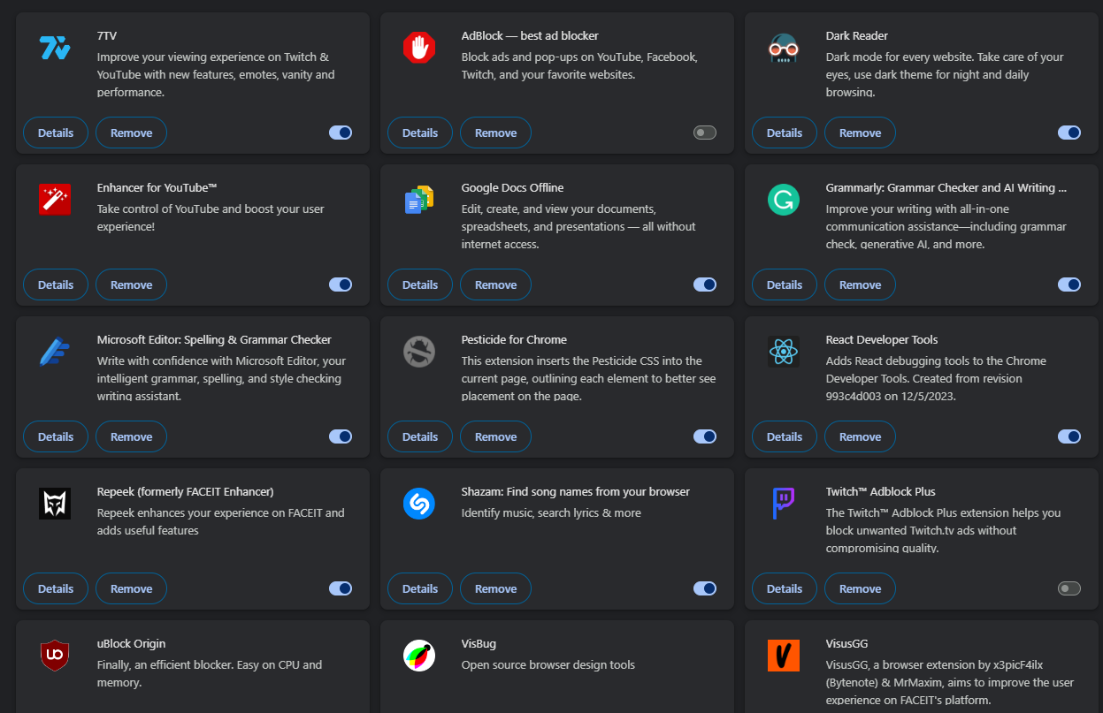Click the AdBlock red hand icon
Image resolution: width=1103 pixels, height=713 pixels.
[419, 48]
